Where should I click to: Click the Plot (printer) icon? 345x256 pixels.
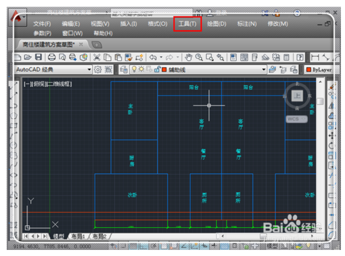coord(51,57)
